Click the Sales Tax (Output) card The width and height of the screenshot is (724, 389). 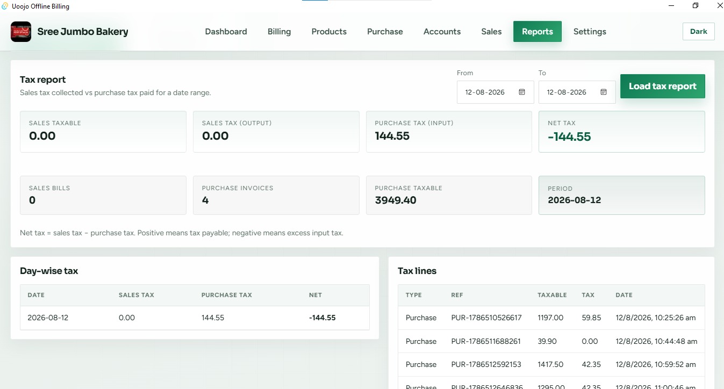pyautogui.click(x=276, y=132)
